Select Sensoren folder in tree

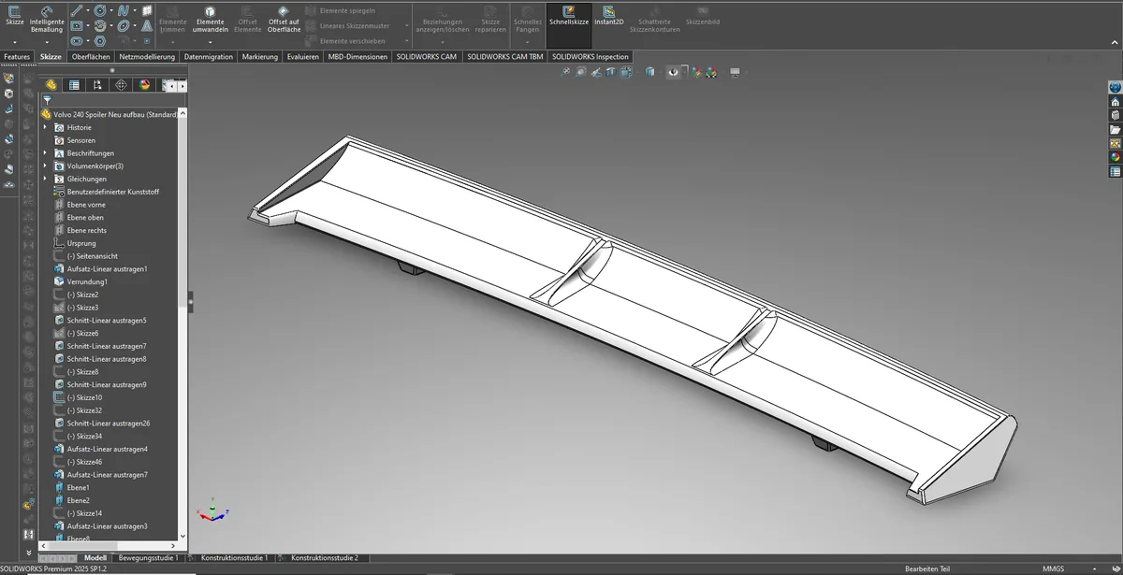point(80,140)
